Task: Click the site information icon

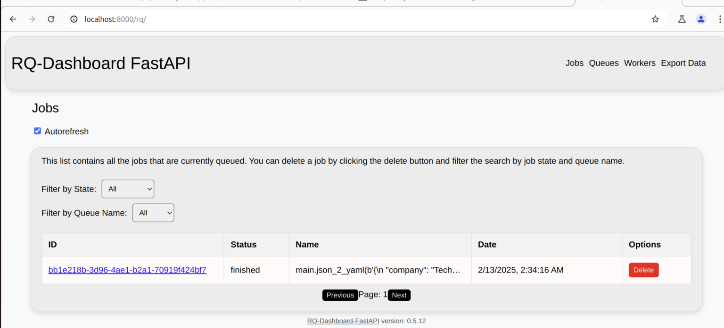Action: (x=74, y=19)
